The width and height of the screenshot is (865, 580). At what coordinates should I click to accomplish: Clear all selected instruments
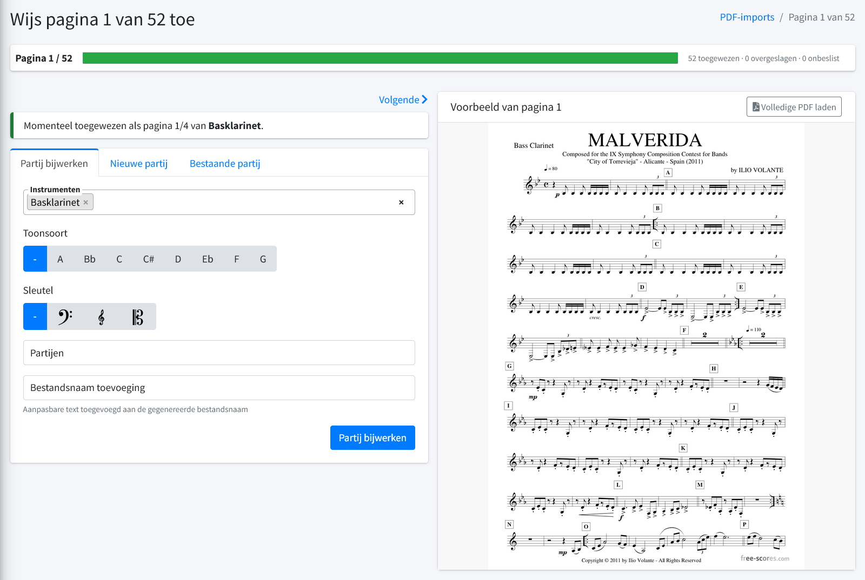tap(401, 203)
